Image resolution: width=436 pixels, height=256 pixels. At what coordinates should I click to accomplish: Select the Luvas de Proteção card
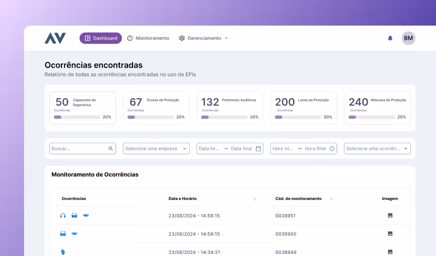click(303, 108)
